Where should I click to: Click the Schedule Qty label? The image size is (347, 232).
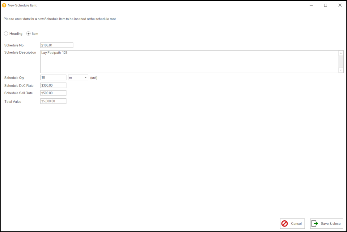point(14,78)
